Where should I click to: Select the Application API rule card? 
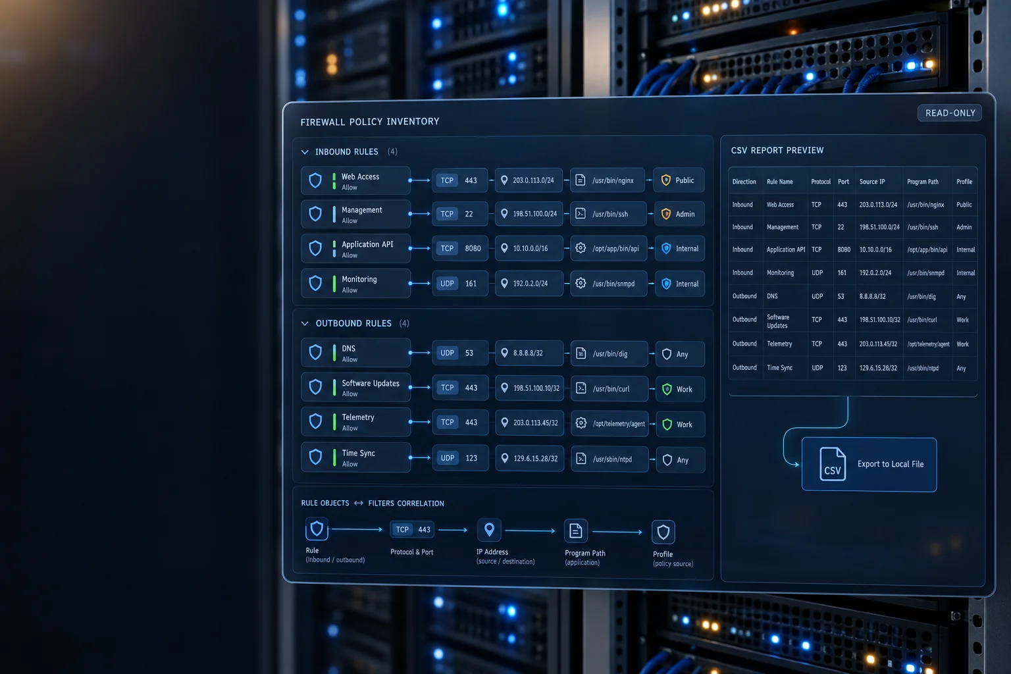coord(355,249)
